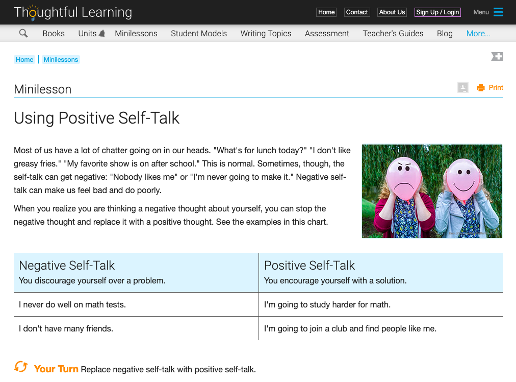
Task: Click the orange refresh arrows beside Your Turn
Action: [20, 366]
